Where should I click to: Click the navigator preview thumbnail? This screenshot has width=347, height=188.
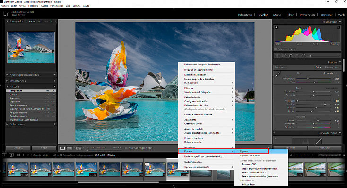tap(31, 48)
